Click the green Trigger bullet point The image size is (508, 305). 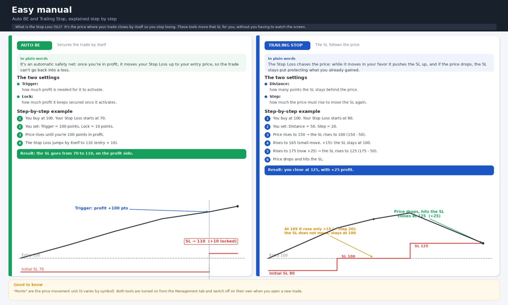click(x=18, y=84)
